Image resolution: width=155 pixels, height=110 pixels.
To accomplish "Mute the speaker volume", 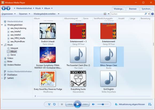I will 93,104.
